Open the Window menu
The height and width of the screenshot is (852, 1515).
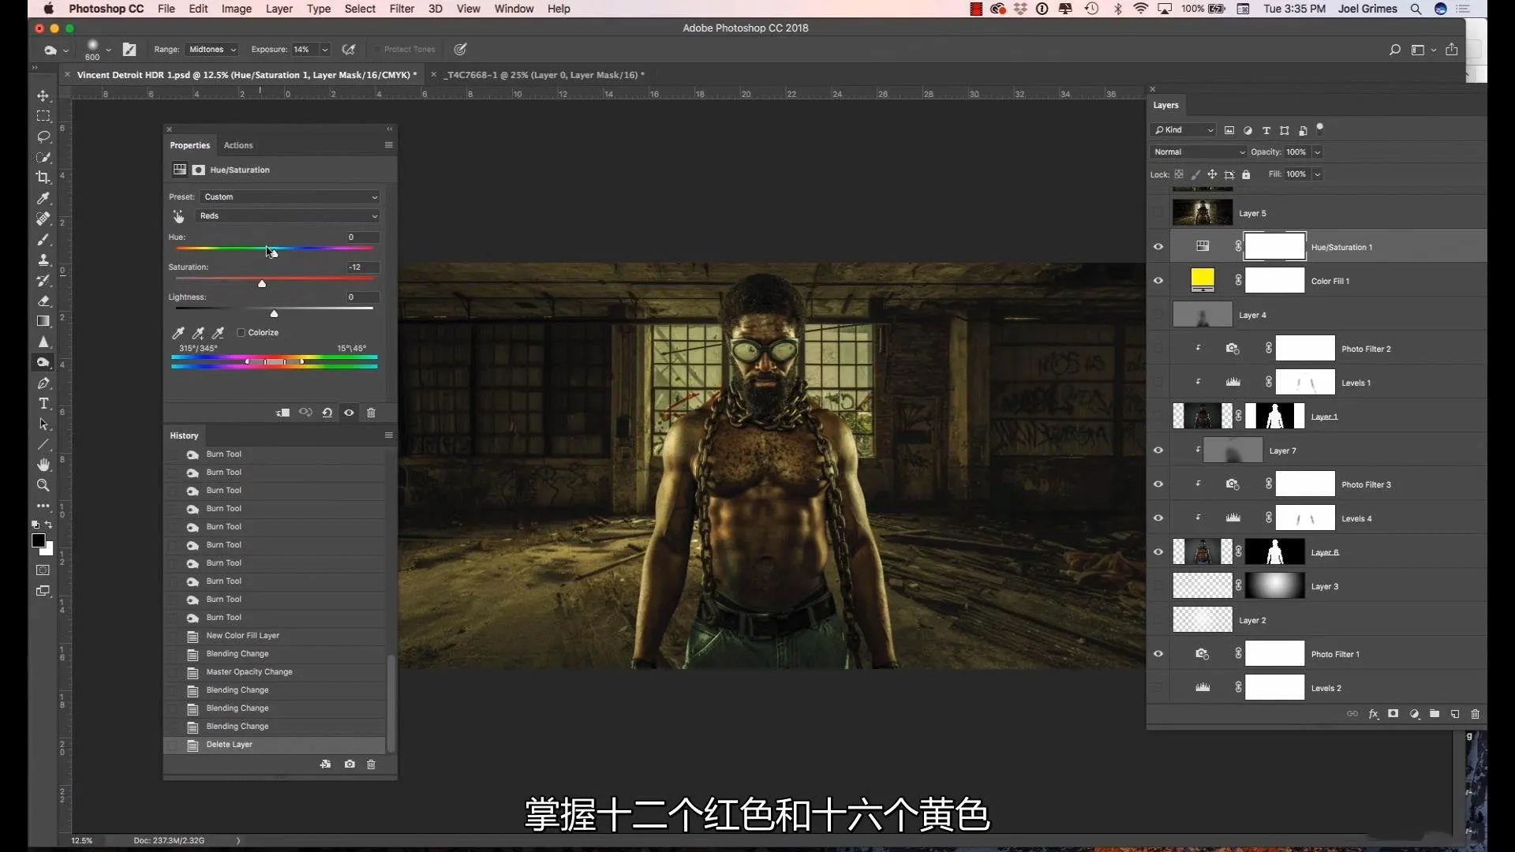pyautogui.click(x=514, y=9)
